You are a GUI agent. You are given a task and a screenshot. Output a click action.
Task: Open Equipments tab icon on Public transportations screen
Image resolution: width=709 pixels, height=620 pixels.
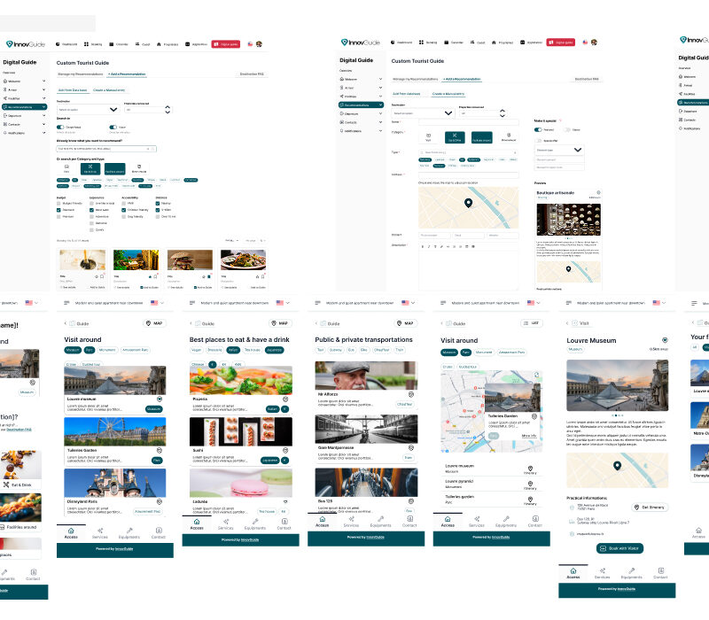click(381, 519)
